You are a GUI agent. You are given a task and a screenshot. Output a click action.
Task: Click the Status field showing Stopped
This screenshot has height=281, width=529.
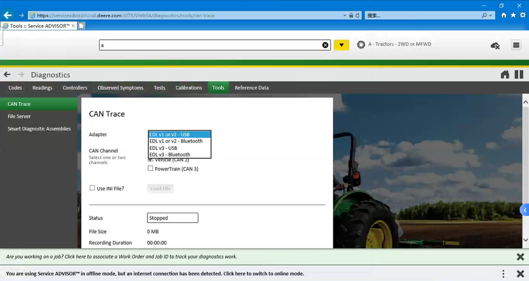click(172, 218)
